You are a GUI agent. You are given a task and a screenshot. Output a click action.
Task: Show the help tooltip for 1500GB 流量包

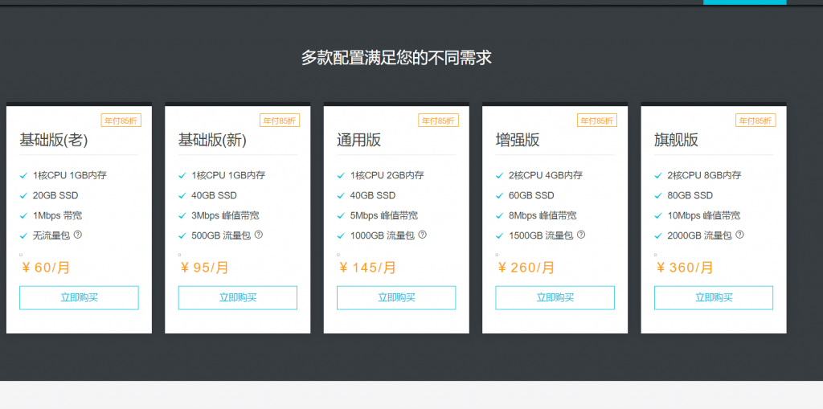click(x=581, y=235)
